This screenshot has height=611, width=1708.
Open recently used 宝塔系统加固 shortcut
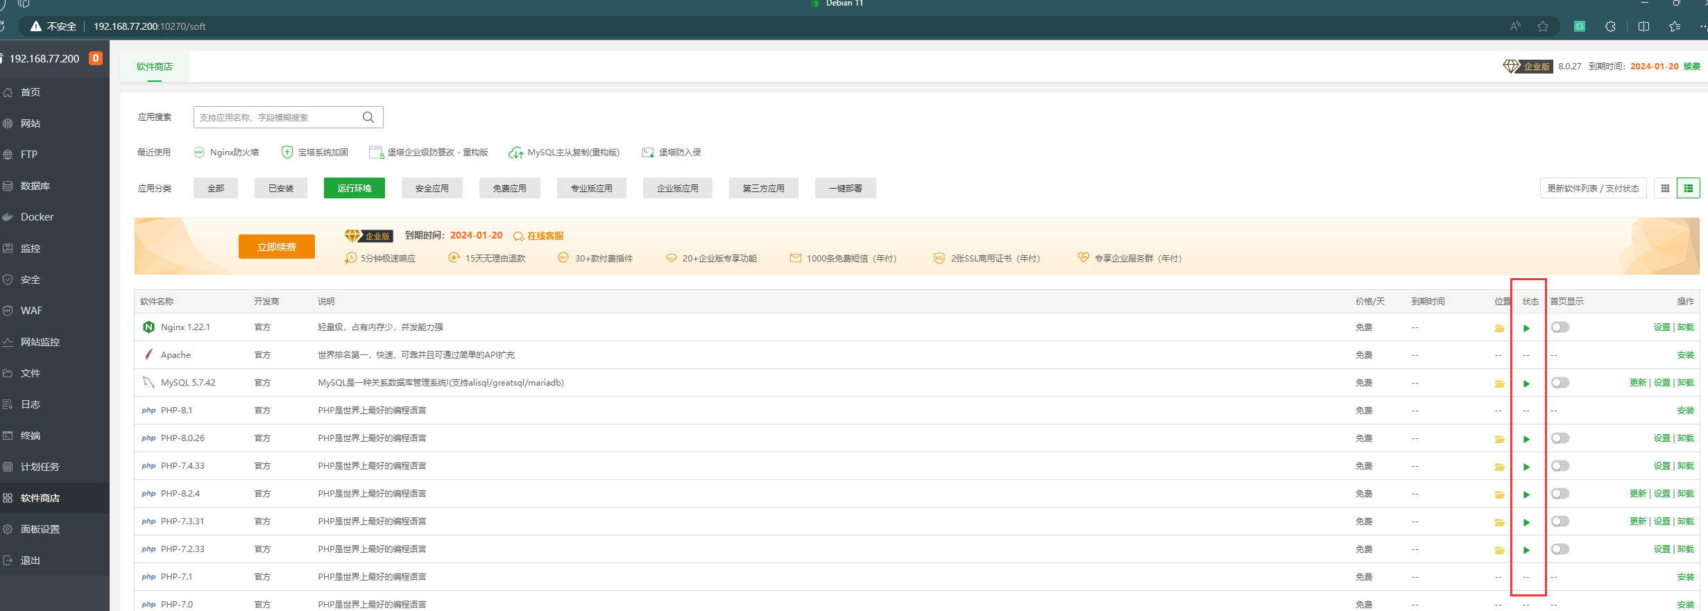pyautogui.click(x=315, y=153)
